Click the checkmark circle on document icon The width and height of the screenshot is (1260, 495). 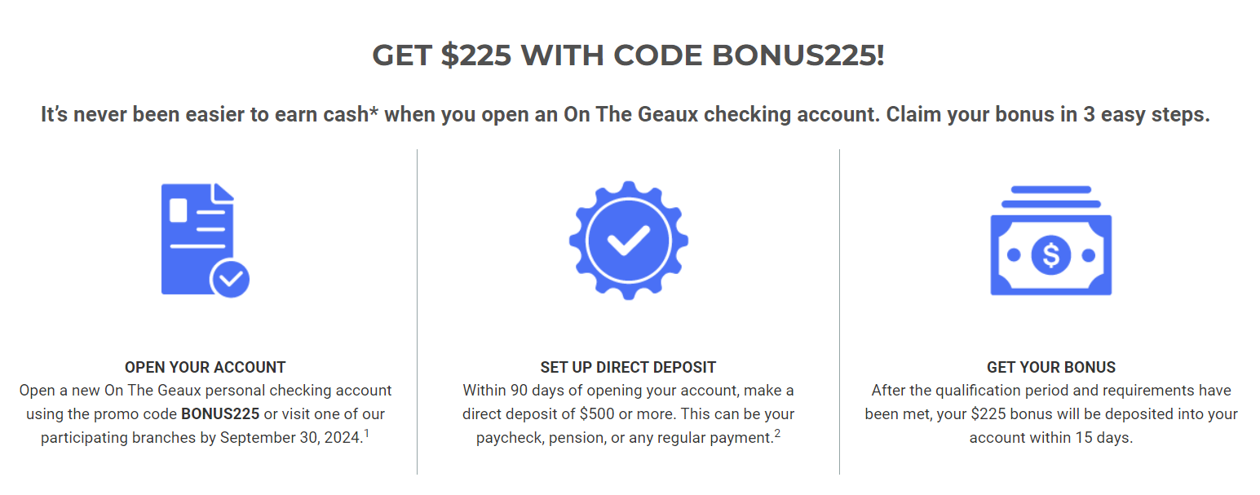click(x=230, y=279)
